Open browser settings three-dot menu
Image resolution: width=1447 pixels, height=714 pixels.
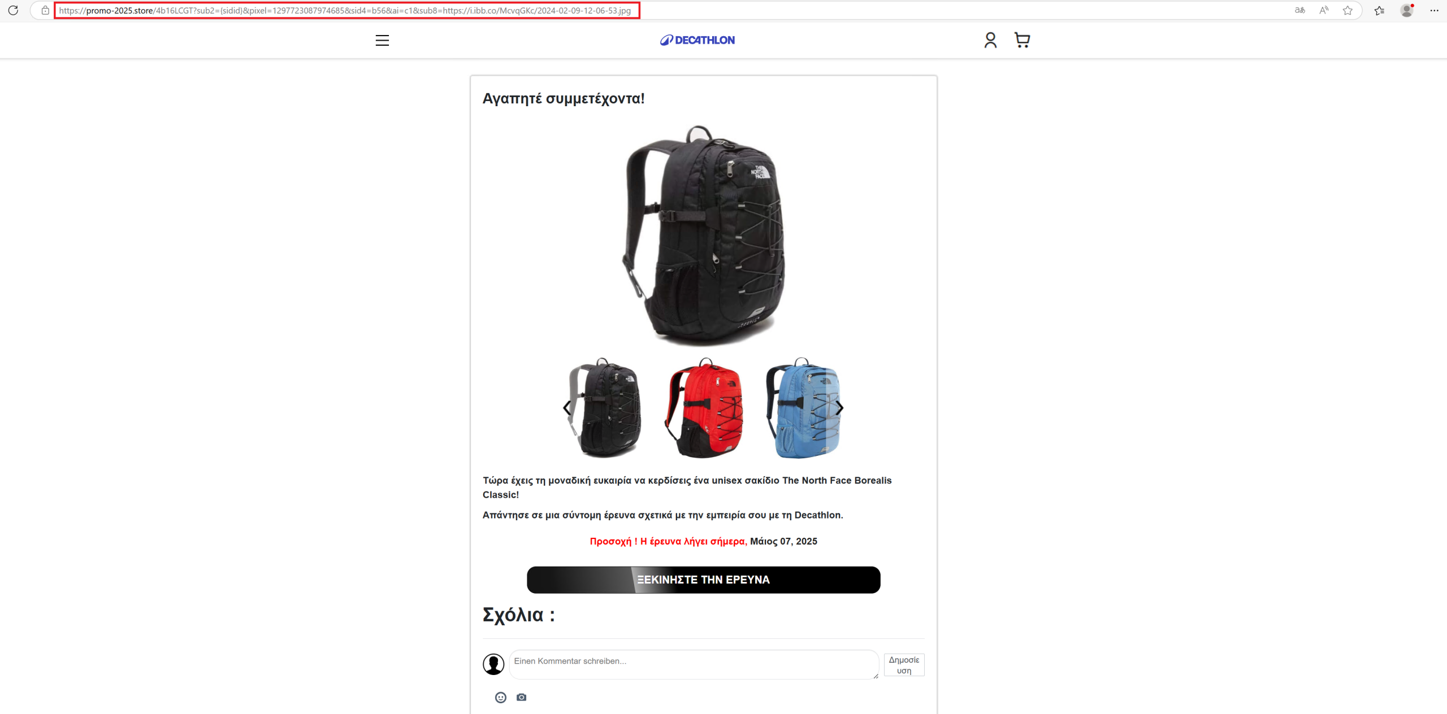click(x=1434, y=10)
